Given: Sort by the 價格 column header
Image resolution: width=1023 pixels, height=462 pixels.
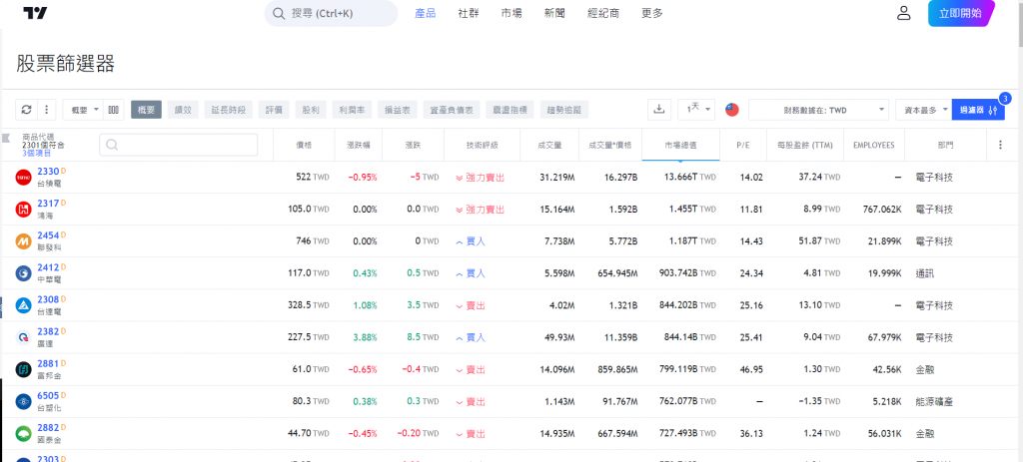Looking at the screenshot, I should (x=304, y=145).
